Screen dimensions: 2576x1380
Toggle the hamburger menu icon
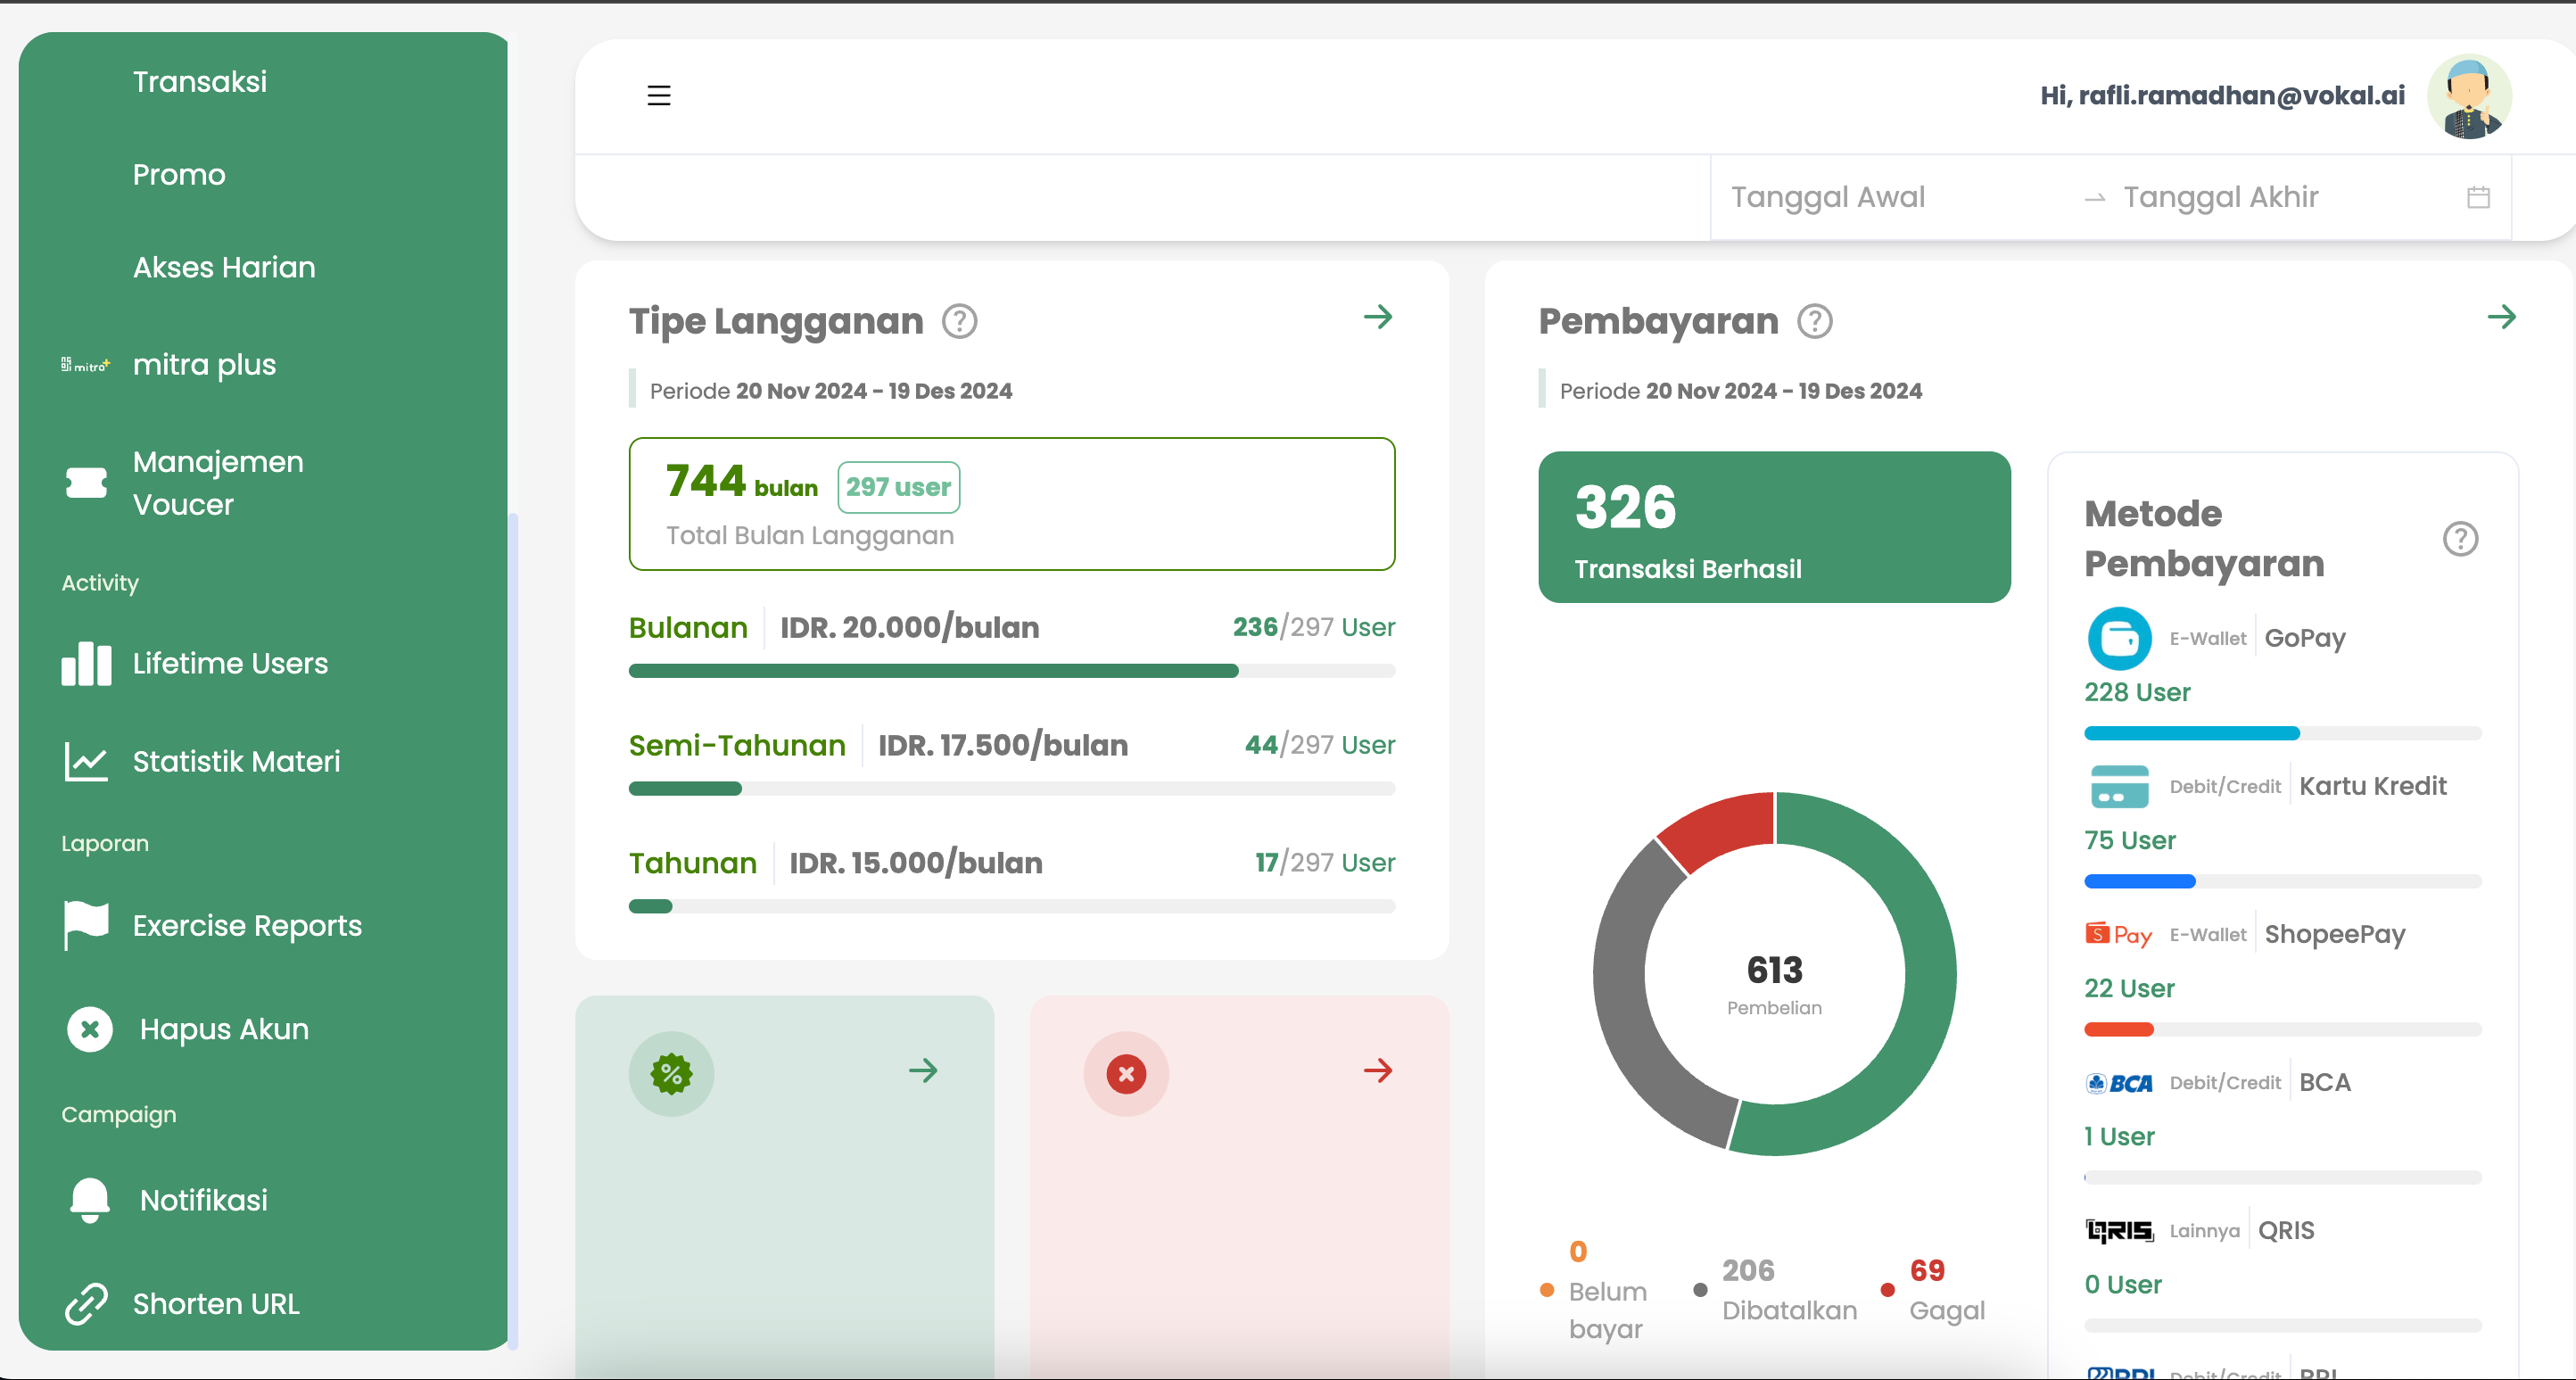click(658, 95)
